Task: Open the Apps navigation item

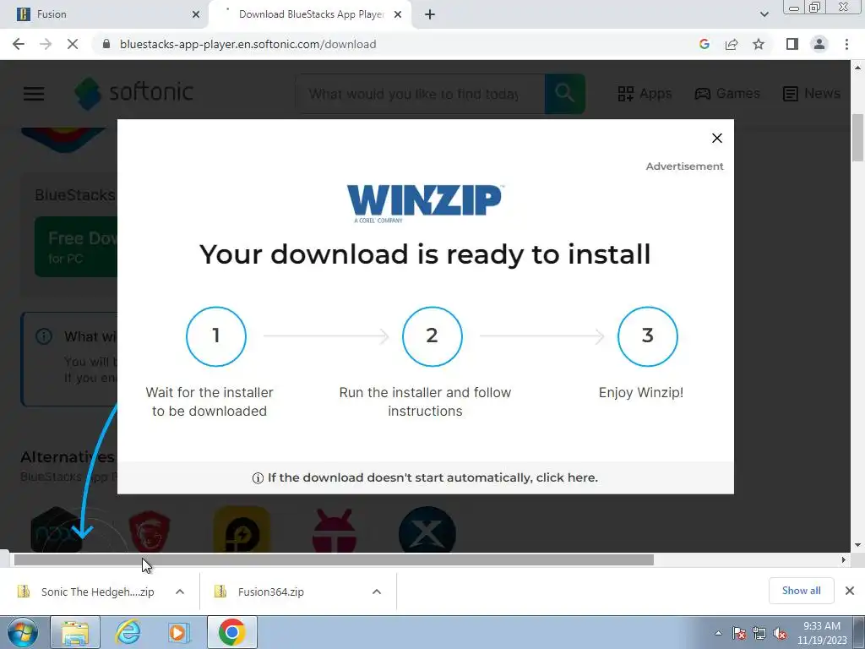Action: 645,93
